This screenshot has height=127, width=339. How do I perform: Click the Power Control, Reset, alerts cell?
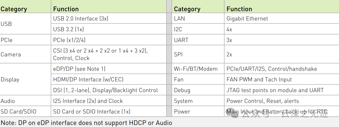pyautogui.click(x=263, y=101)
